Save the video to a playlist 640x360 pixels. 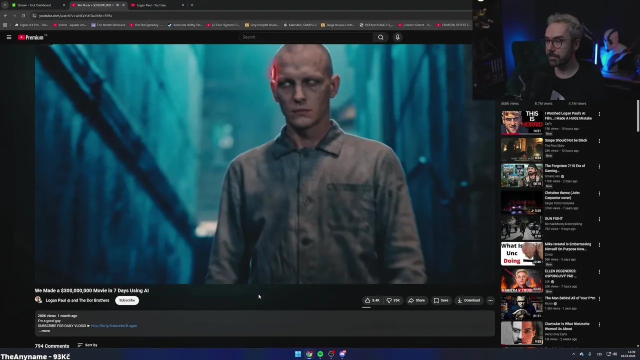tap(441, 300)
